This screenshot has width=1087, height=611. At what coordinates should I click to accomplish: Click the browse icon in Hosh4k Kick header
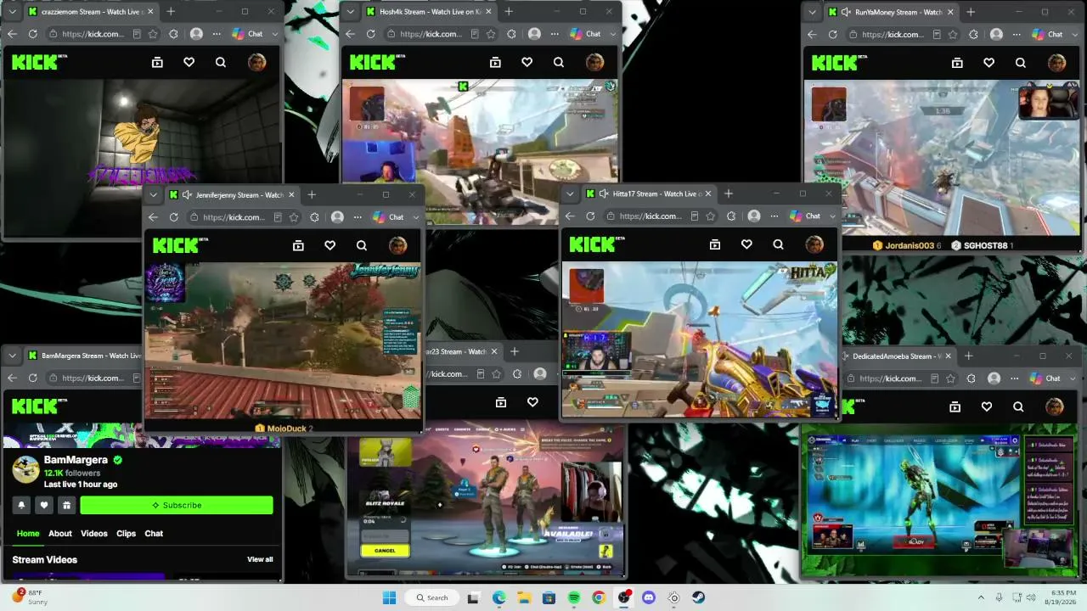click(x=495, y=62)
